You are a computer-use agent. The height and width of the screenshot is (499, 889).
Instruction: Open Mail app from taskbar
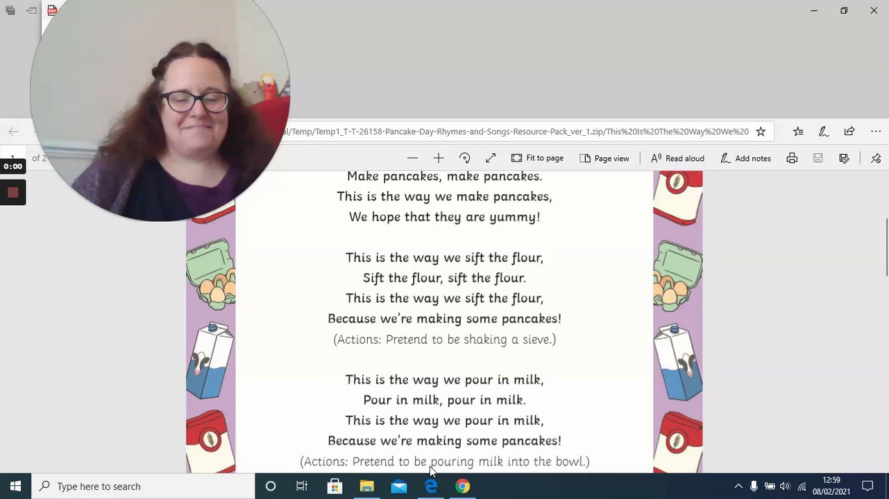pyautogui.click(x=399, y=486)
